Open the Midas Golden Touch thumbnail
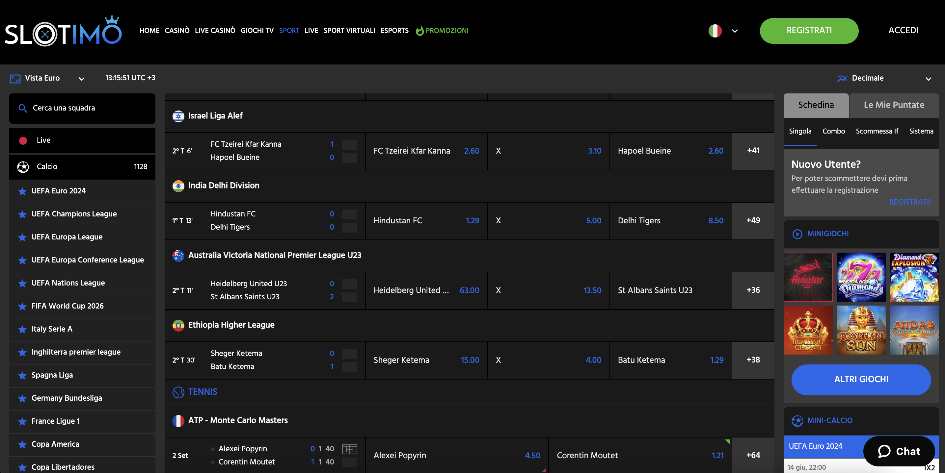The image size is (945, 473). (914, 330)
